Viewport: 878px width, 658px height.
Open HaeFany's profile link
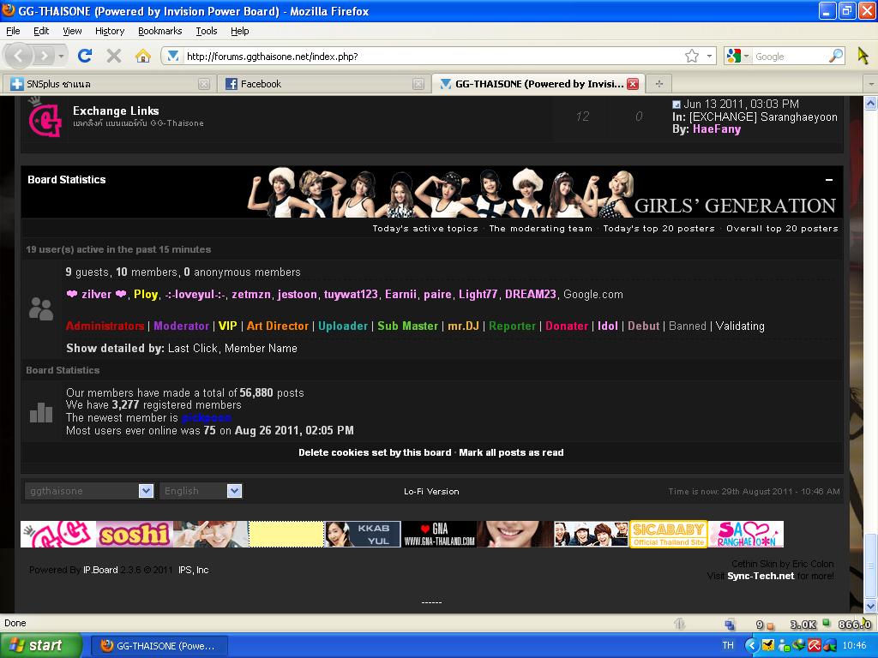point(717,129)
